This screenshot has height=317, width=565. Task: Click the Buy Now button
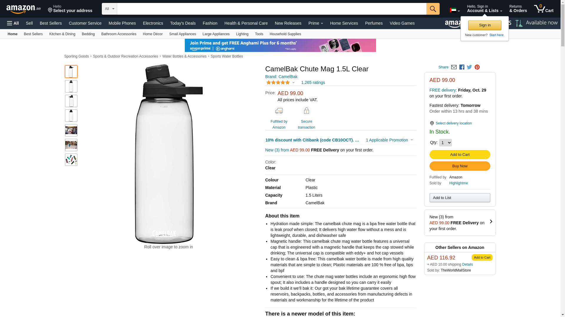pos(460,166)
